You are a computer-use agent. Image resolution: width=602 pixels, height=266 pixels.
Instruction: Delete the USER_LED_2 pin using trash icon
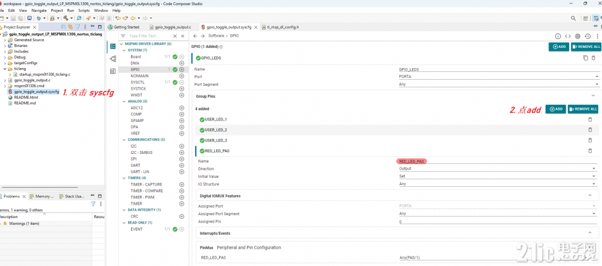tap(590, 130)
